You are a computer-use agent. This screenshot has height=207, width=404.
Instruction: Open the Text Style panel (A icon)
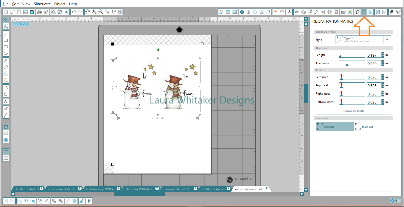(x=289, y=12)
